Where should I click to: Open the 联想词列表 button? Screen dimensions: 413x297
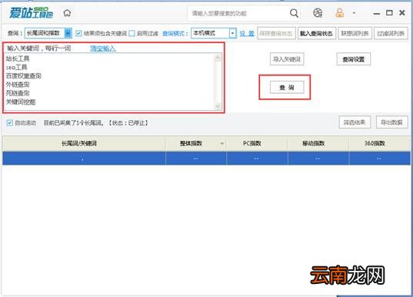click(x=355, y=33)
